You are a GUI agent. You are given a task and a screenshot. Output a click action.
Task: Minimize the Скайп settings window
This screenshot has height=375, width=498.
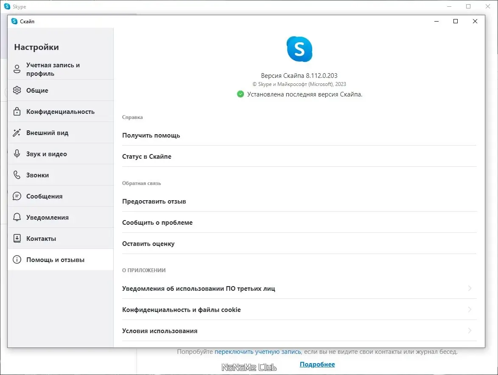(x=436, y=21)
